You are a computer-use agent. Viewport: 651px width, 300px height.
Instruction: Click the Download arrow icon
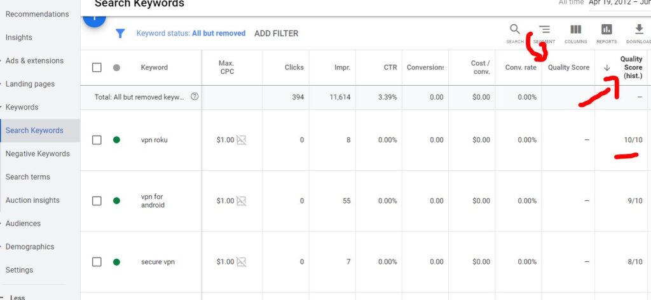(639, 30)
